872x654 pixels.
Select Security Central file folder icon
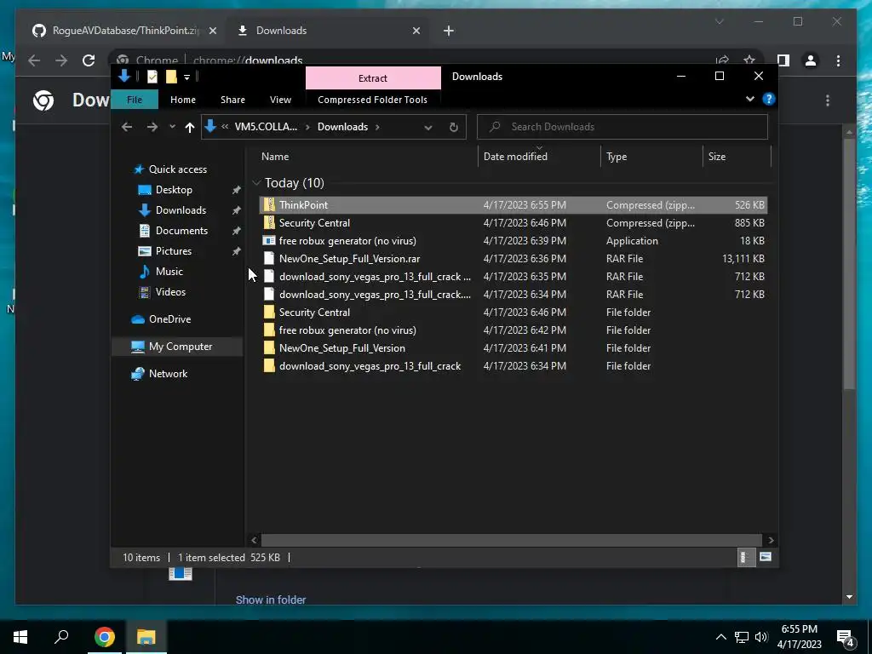pyautogui.click(x=269, y=312)
